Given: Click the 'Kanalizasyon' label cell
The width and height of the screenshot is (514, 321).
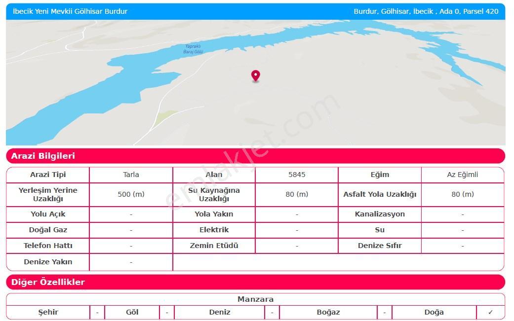Looking at the screenshot, I should 380,214.
